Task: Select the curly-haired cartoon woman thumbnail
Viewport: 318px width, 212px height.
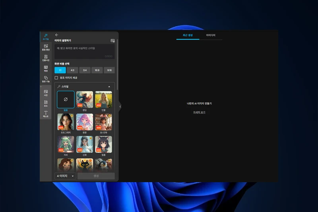Action: (x=66, y=165)
